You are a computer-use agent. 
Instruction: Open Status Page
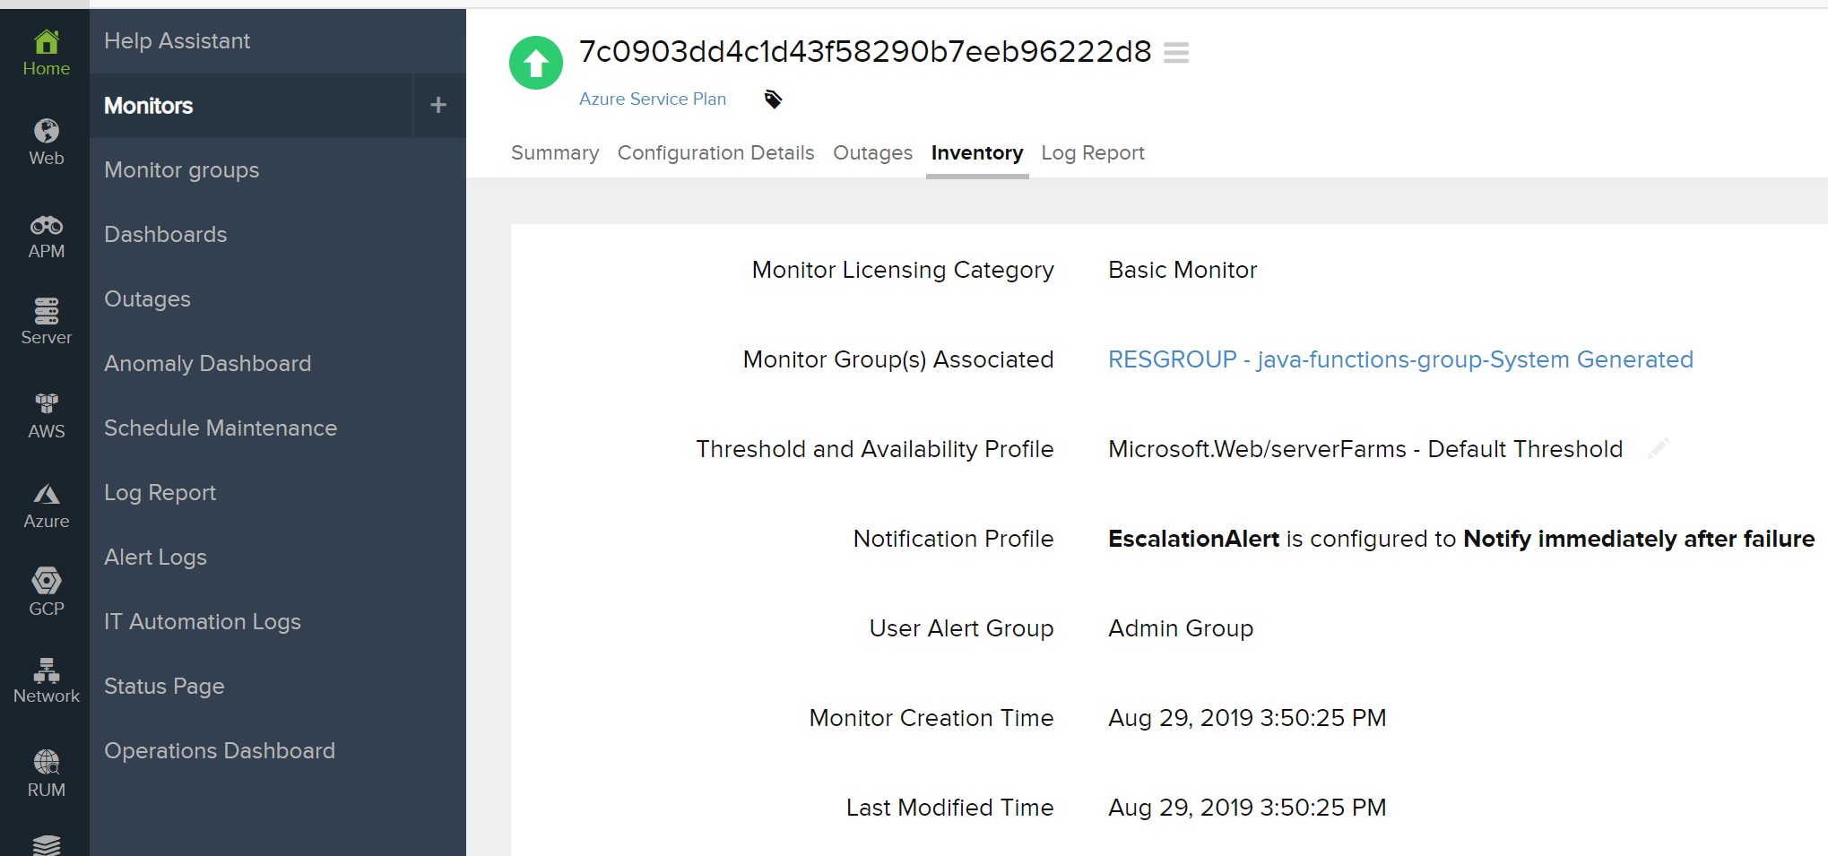point(164,687)
